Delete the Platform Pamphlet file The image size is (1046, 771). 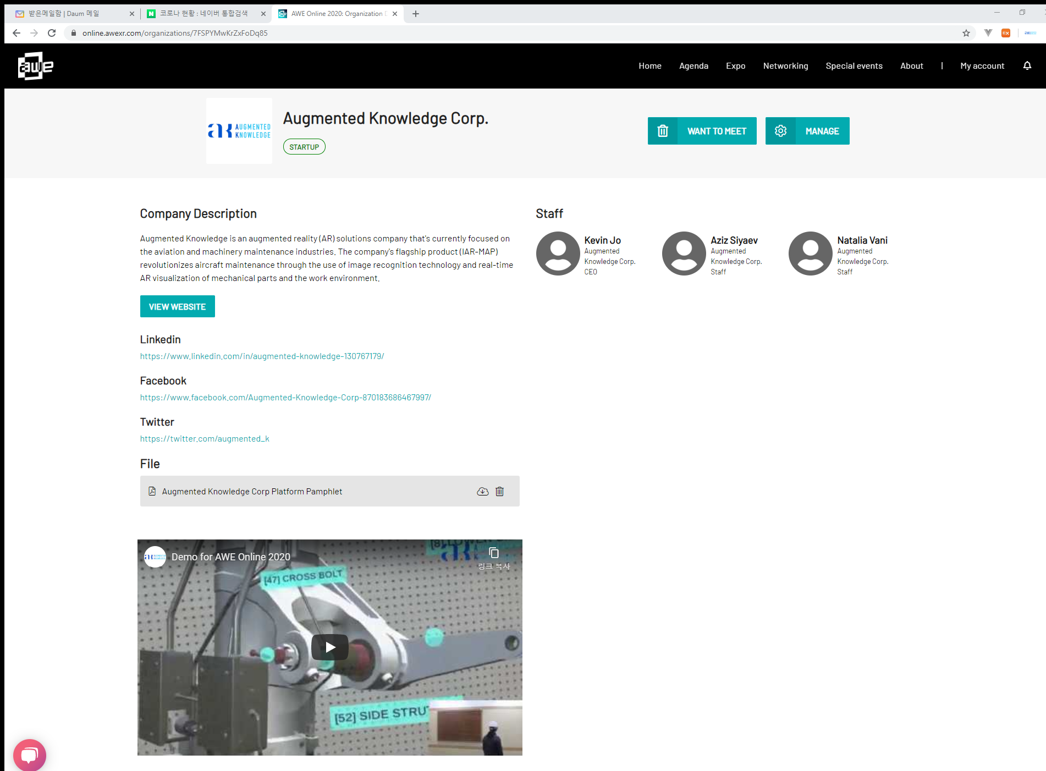click(x=499, y=492)
